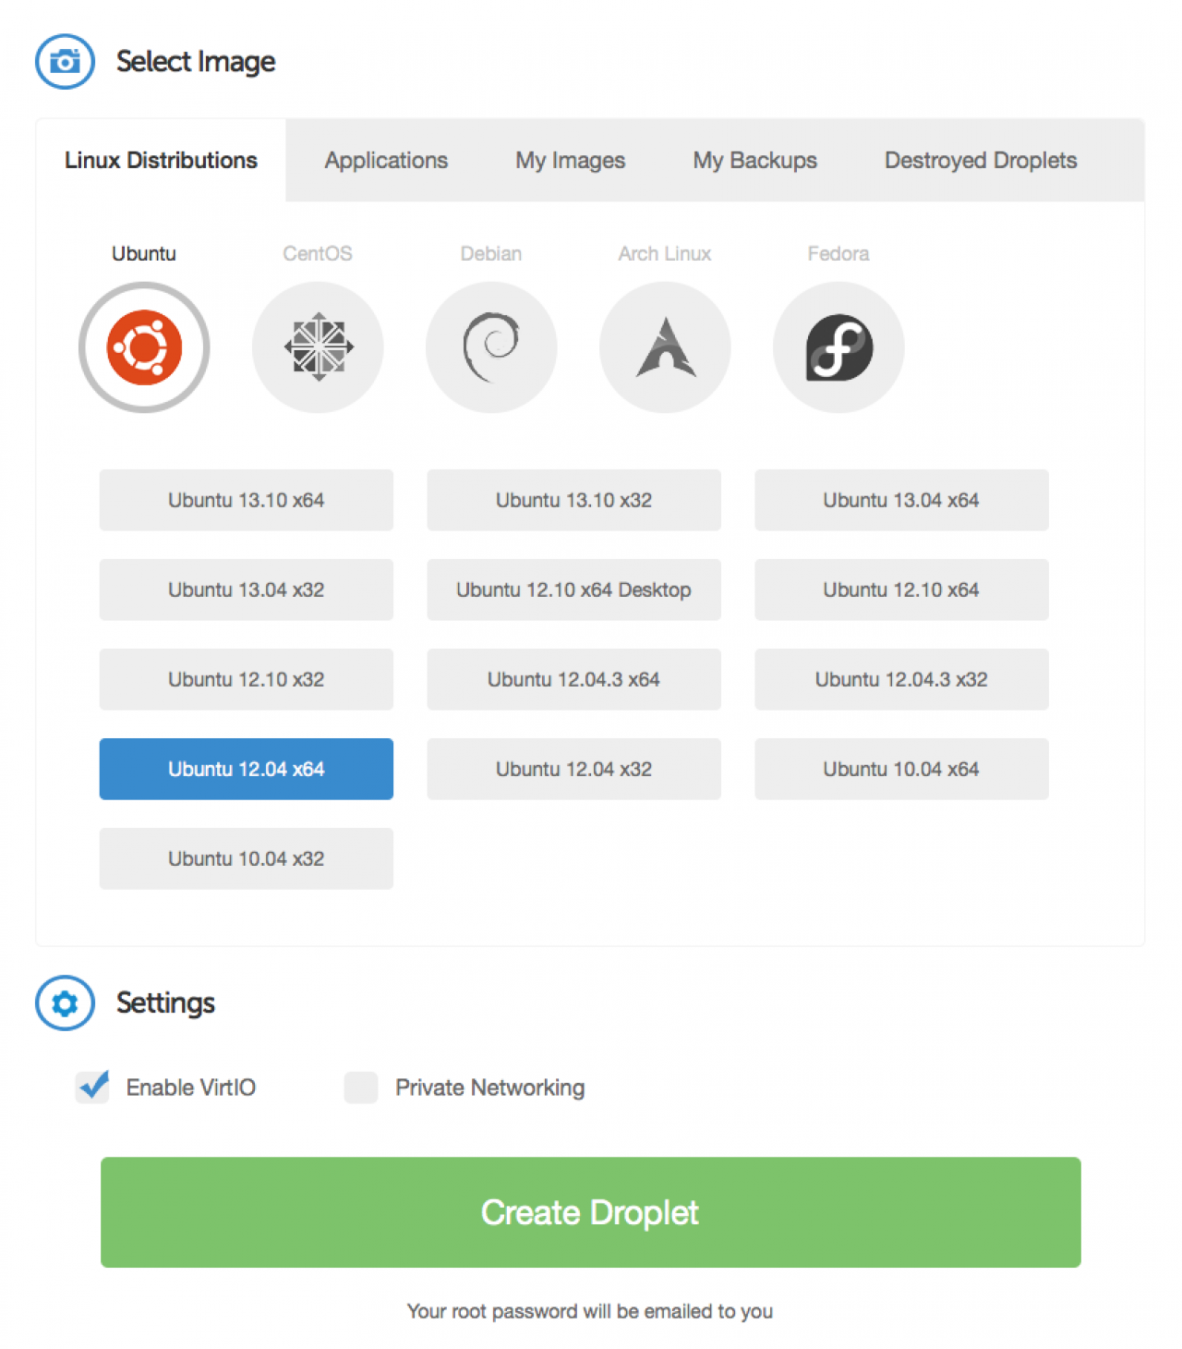Disable the Enable VirtIO checkbox
The image size is (1182, 1349).
pyautogui.click(x=92, y=1087)
